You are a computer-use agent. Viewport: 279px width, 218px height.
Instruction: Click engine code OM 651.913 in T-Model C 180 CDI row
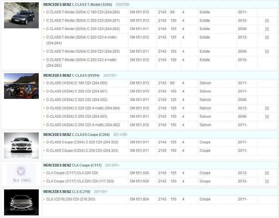(x=139, y=12)
